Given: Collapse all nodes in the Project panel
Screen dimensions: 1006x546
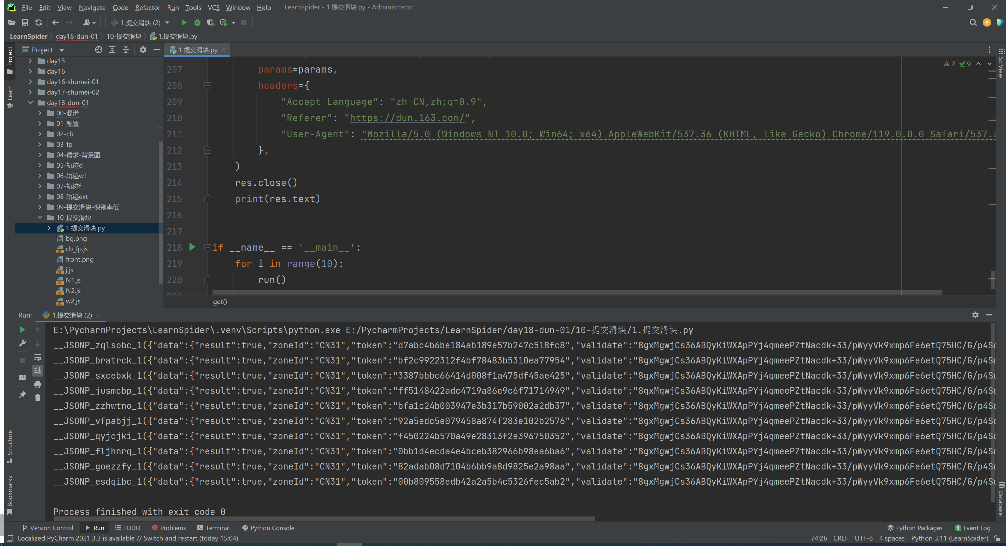Looking at the screenshot, I should point(126,50).
